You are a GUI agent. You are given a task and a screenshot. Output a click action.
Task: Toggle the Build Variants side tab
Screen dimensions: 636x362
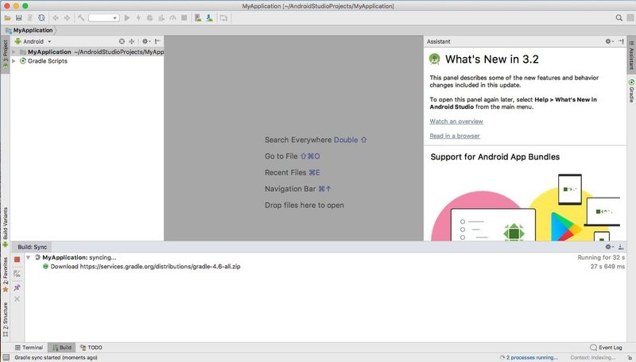point(6,228)
